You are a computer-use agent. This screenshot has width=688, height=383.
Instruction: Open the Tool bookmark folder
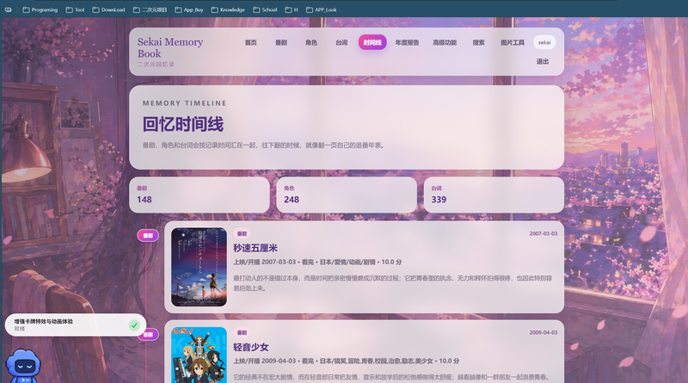point(75,9)
